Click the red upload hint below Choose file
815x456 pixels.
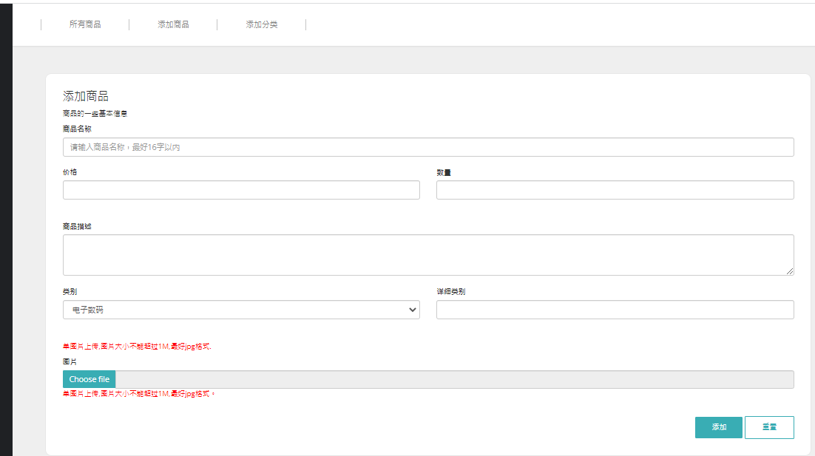coord(138,394)
